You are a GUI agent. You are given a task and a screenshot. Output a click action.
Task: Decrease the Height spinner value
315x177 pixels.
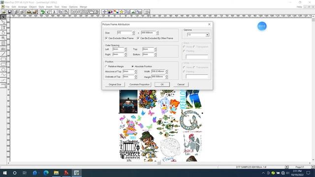166,78
